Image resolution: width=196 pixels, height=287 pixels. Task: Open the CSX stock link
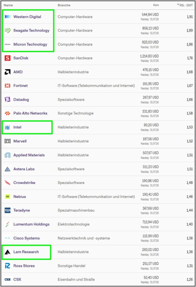click(17, 279)
